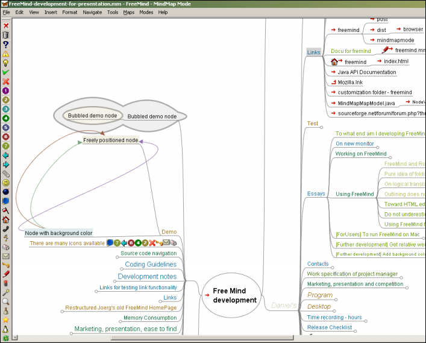Add the paperclip attachment icon
This screenshot has height=343, width=426.
click(5, 174)
